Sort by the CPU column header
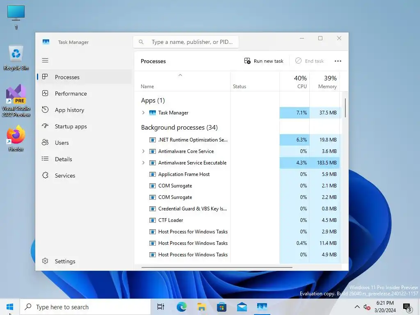This screenshot has width=420, height=315. pos(294,82)
